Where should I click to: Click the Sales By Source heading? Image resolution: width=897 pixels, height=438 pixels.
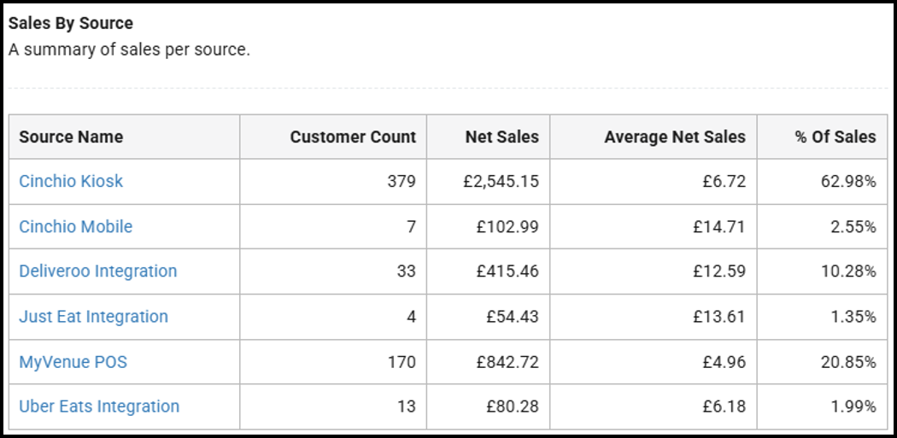[71, 23]
